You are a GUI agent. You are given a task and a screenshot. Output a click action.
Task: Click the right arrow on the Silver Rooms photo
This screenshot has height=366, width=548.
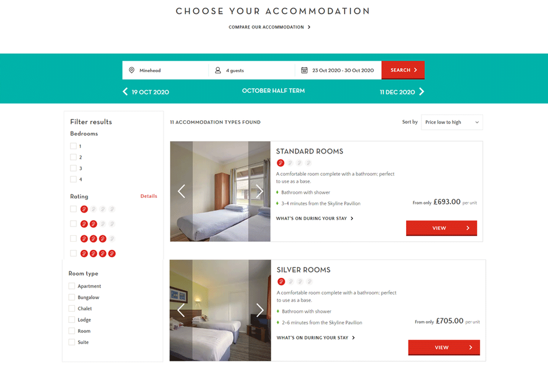pos(260,311)
